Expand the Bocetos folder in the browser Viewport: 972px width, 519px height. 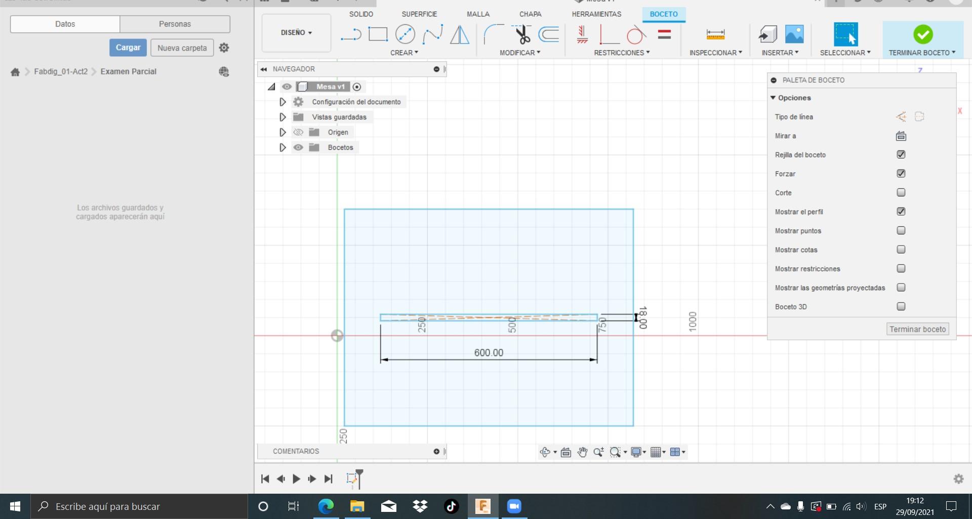[282, 147]
